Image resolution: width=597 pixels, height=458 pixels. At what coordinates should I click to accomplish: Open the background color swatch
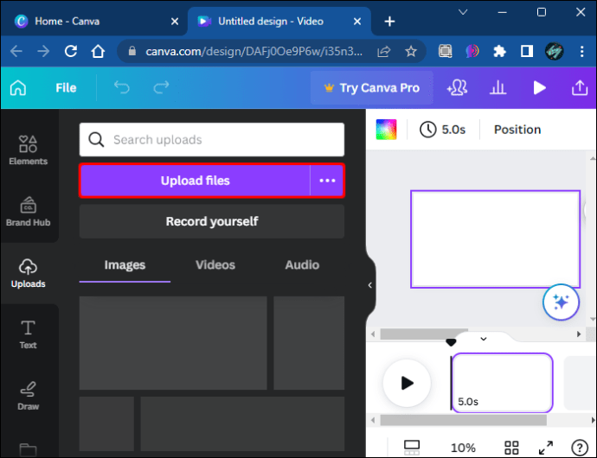[x=386, y=130]
